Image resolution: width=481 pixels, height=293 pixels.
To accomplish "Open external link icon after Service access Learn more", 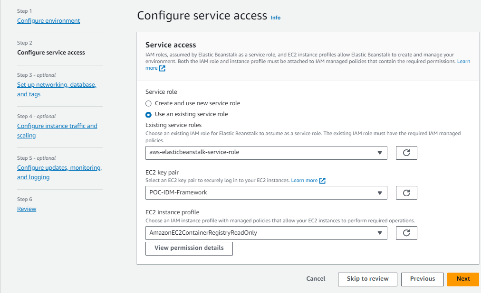I will [162, 68].
